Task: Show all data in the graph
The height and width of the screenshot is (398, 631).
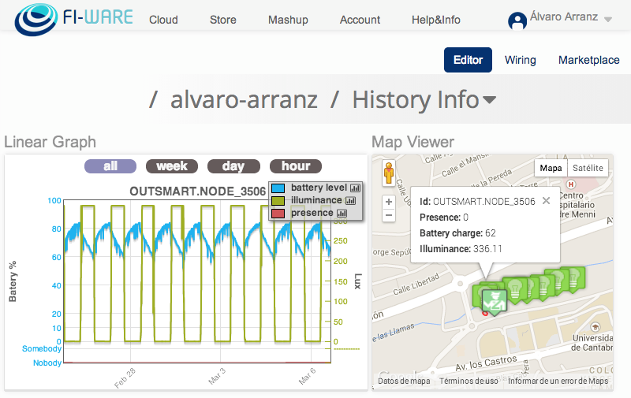Action: coord(110,166)
